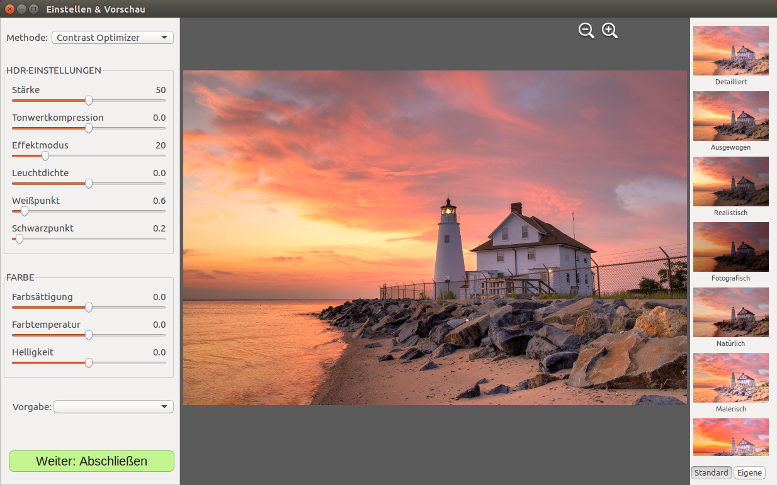Select the Fotografisch preset thumbnail
Screen dimensions: 777x485
click(x=731, y=247)
